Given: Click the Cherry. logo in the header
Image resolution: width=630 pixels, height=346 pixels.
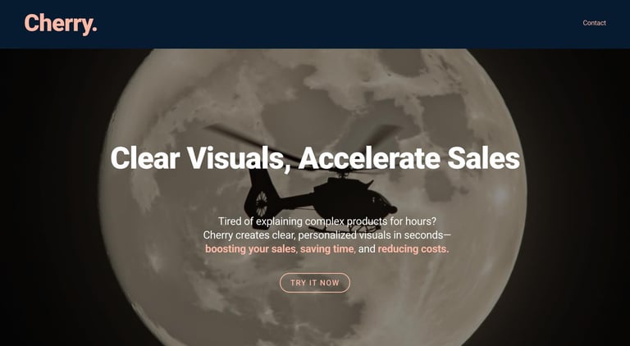Looking at the screenshot, I should pyautogui.click(x=61, y=23).
